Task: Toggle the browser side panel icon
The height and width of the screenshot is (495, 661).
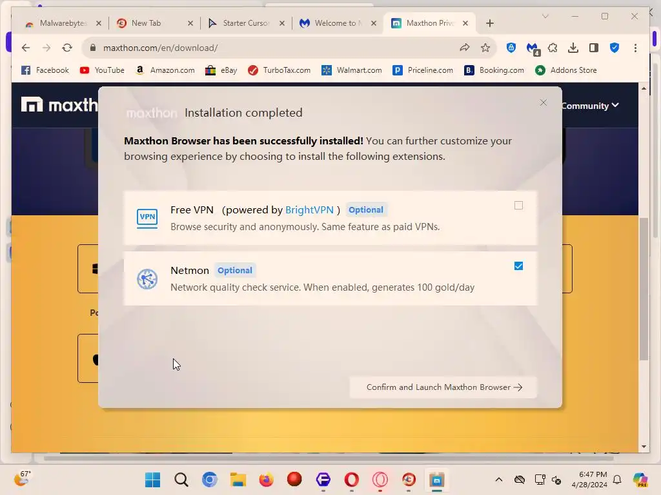Action: [x=594, y=48]
